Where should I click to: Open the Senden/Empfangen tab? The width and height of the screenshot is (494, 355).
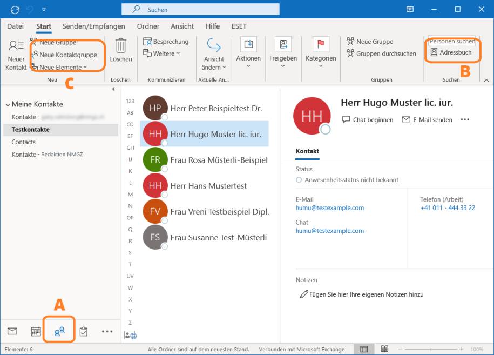[x=93, y=26]
